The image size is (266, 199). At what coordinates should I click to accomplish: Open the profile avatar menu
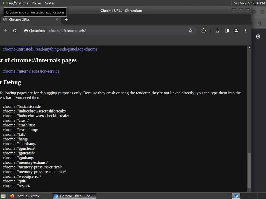[236, 31]
